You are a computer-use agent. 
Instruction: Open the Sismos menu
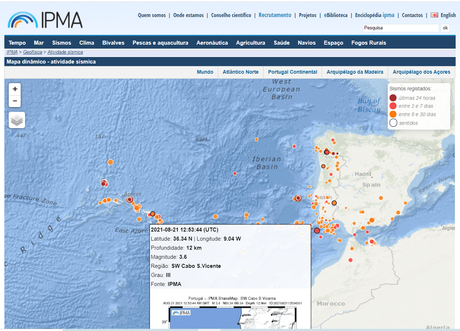click(x=61, y=43)
